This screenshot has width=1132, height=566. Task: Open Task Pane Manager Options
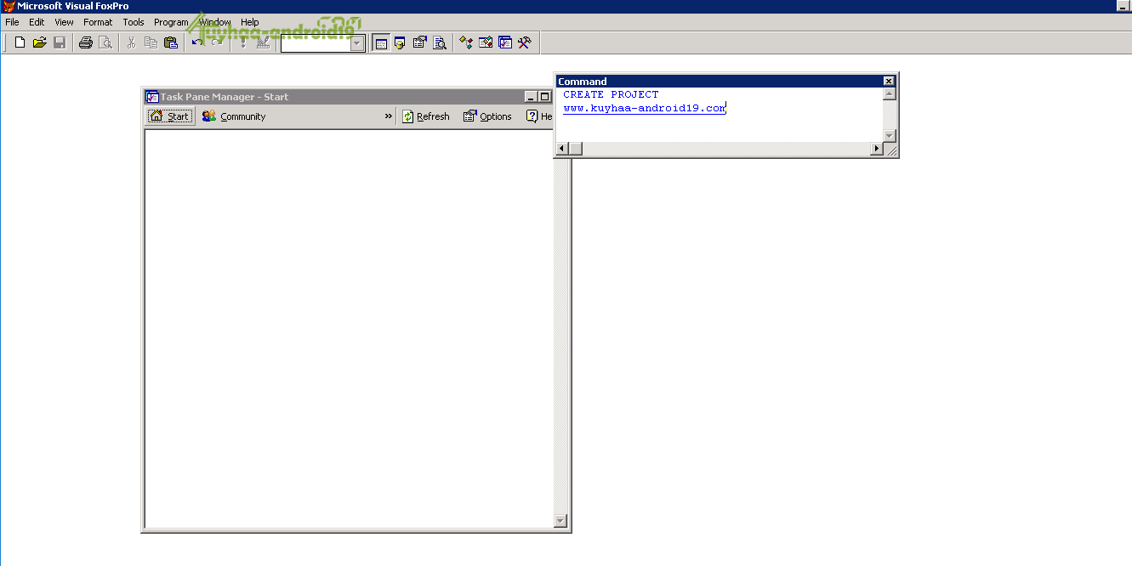487,116
